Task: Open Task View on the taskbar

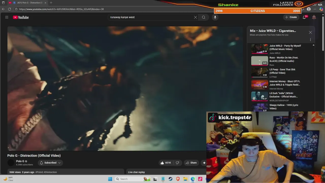Action: pos(155,179)
